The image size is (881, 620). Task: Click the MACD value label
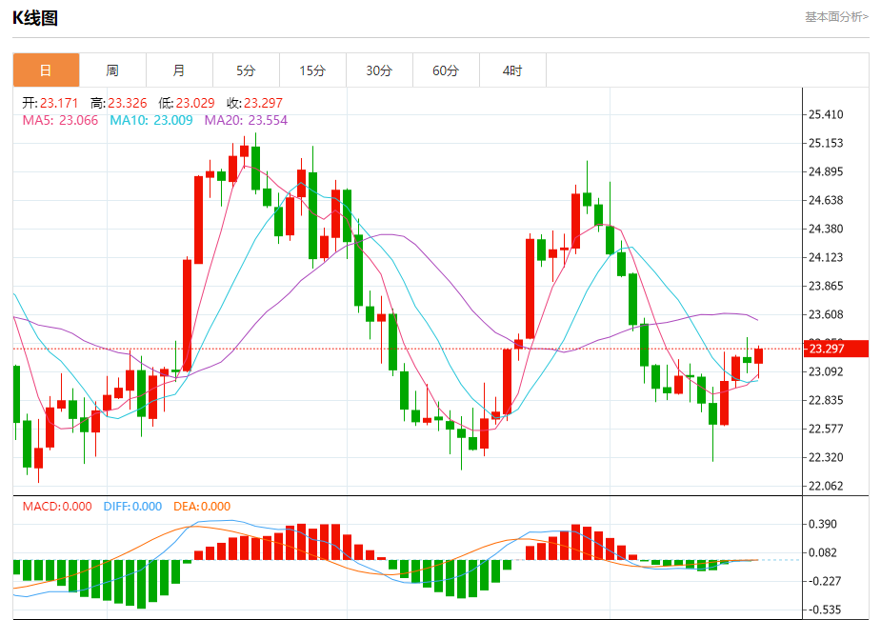click(57, 507)
